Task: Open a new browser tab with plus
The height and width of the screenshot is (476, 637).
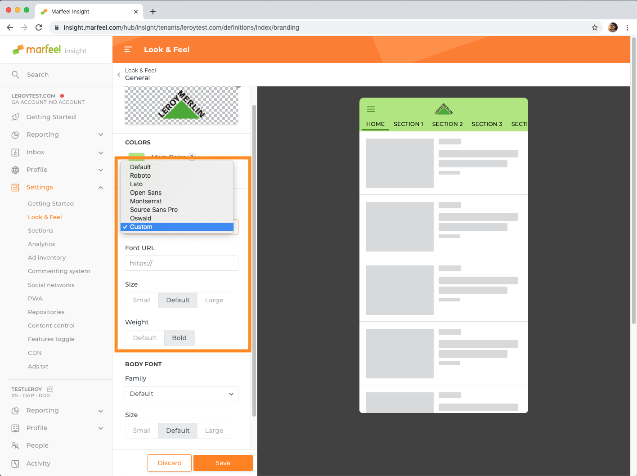Action: tap(153, 12)
